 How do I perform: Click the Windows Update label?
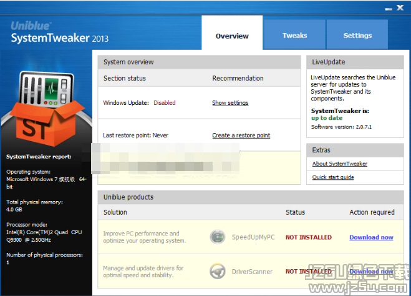pyautogui.click(x=126, y=103)
